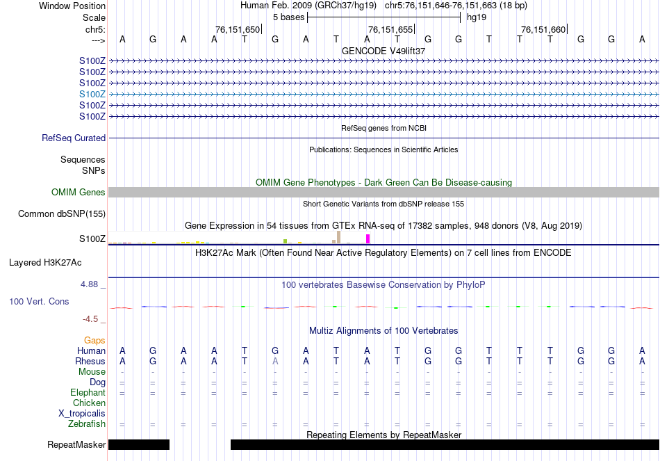660x461 pixels.
Task: Click the "OMIM Genes" track label
Action: 78,192
